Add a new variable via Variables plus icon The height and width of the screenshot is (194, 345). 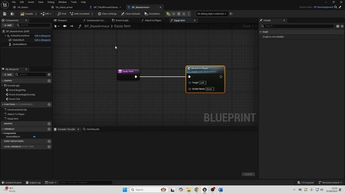(x=49, y=129)
